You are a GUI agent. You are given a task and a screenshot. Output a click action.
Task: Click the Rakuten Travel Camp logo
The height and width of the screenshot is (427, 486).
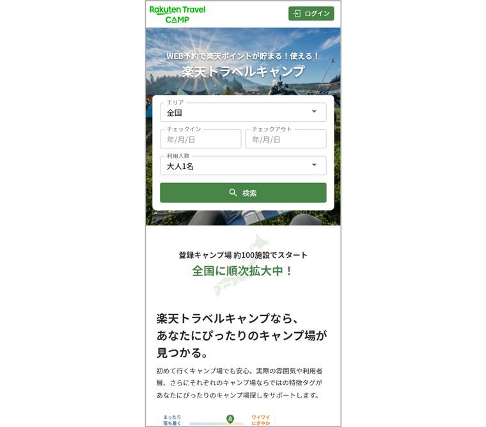pyautogui.click(x=177, y=14)
